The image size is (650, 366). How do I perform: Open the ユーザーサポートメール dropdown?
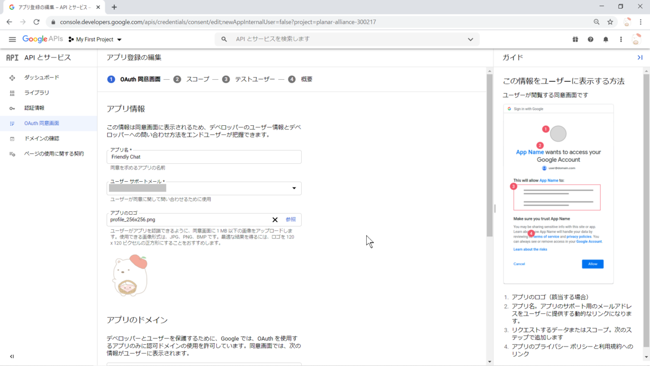tap(295, 188)
